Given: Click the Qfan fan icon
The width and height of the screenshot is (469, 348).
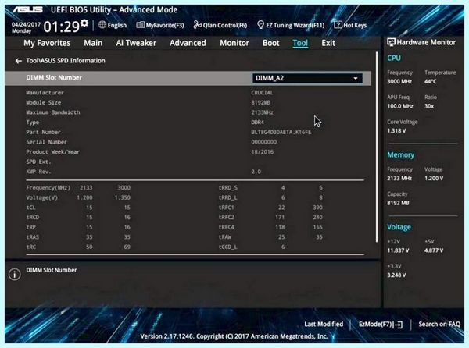Looking at the screenshot, I should pos(198,25).
